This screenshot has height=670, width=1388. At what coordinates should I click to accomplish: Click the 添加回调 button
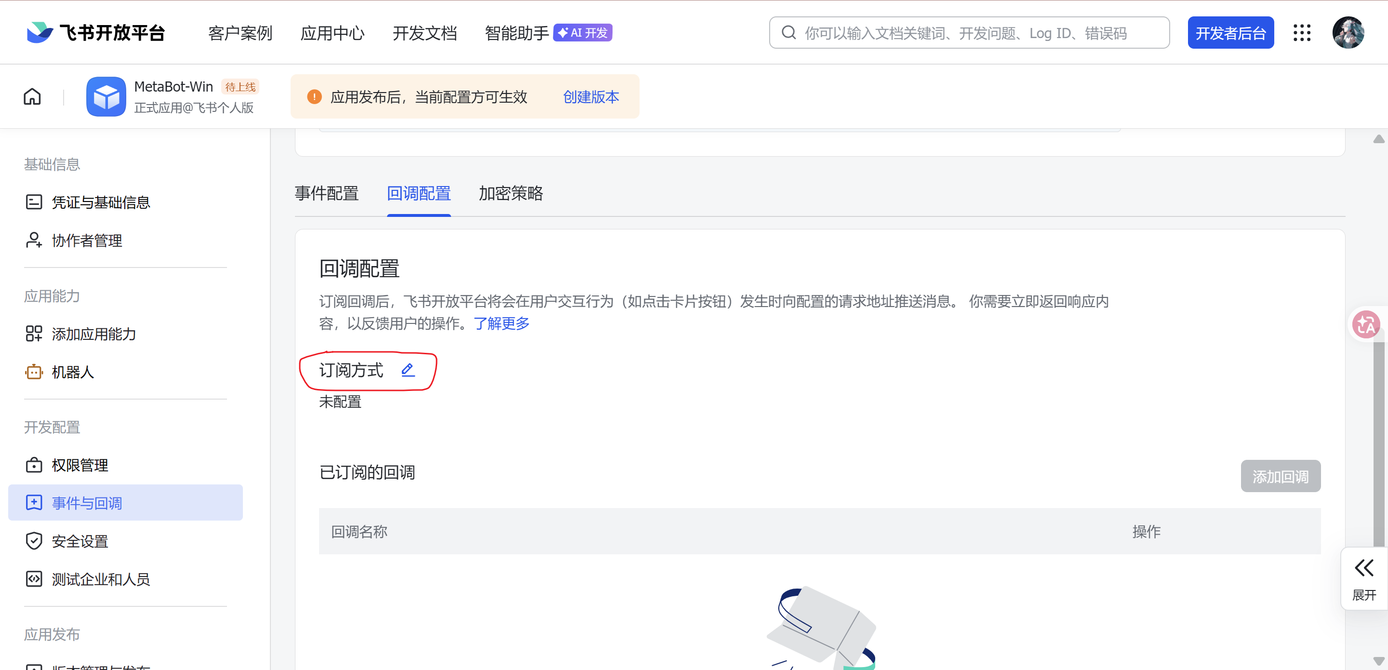point(1280,477)
